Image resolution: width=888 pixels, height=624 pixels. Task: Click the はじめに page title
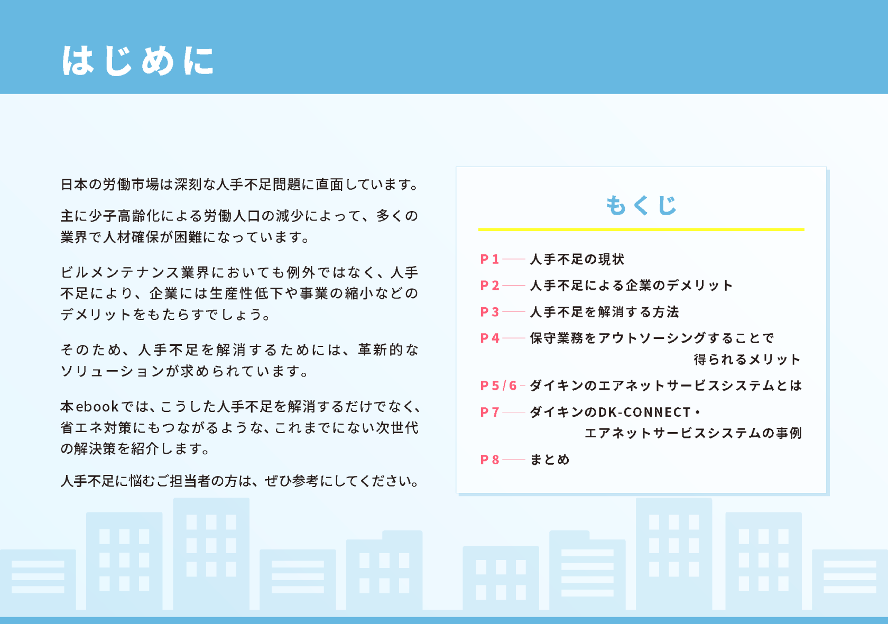[138, 60]
